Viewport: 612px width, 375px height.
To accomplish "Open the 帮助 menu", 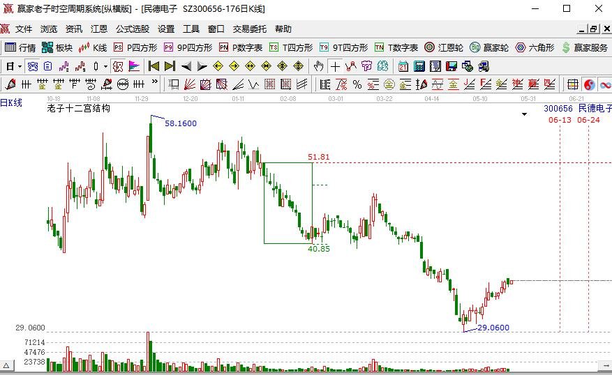I will [283, 29].
